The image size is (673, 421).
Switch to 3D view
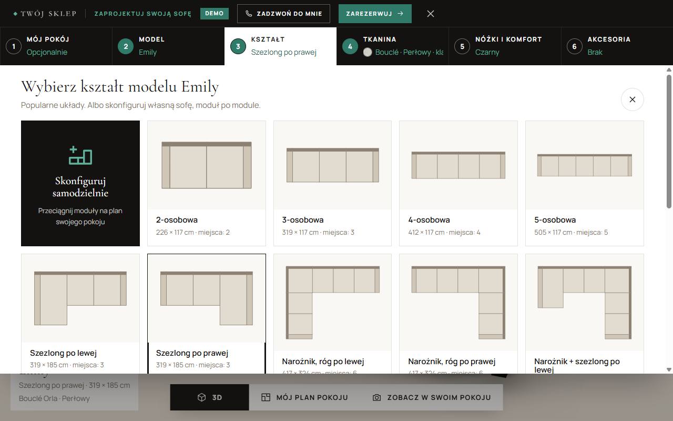(x=209, y=397)
